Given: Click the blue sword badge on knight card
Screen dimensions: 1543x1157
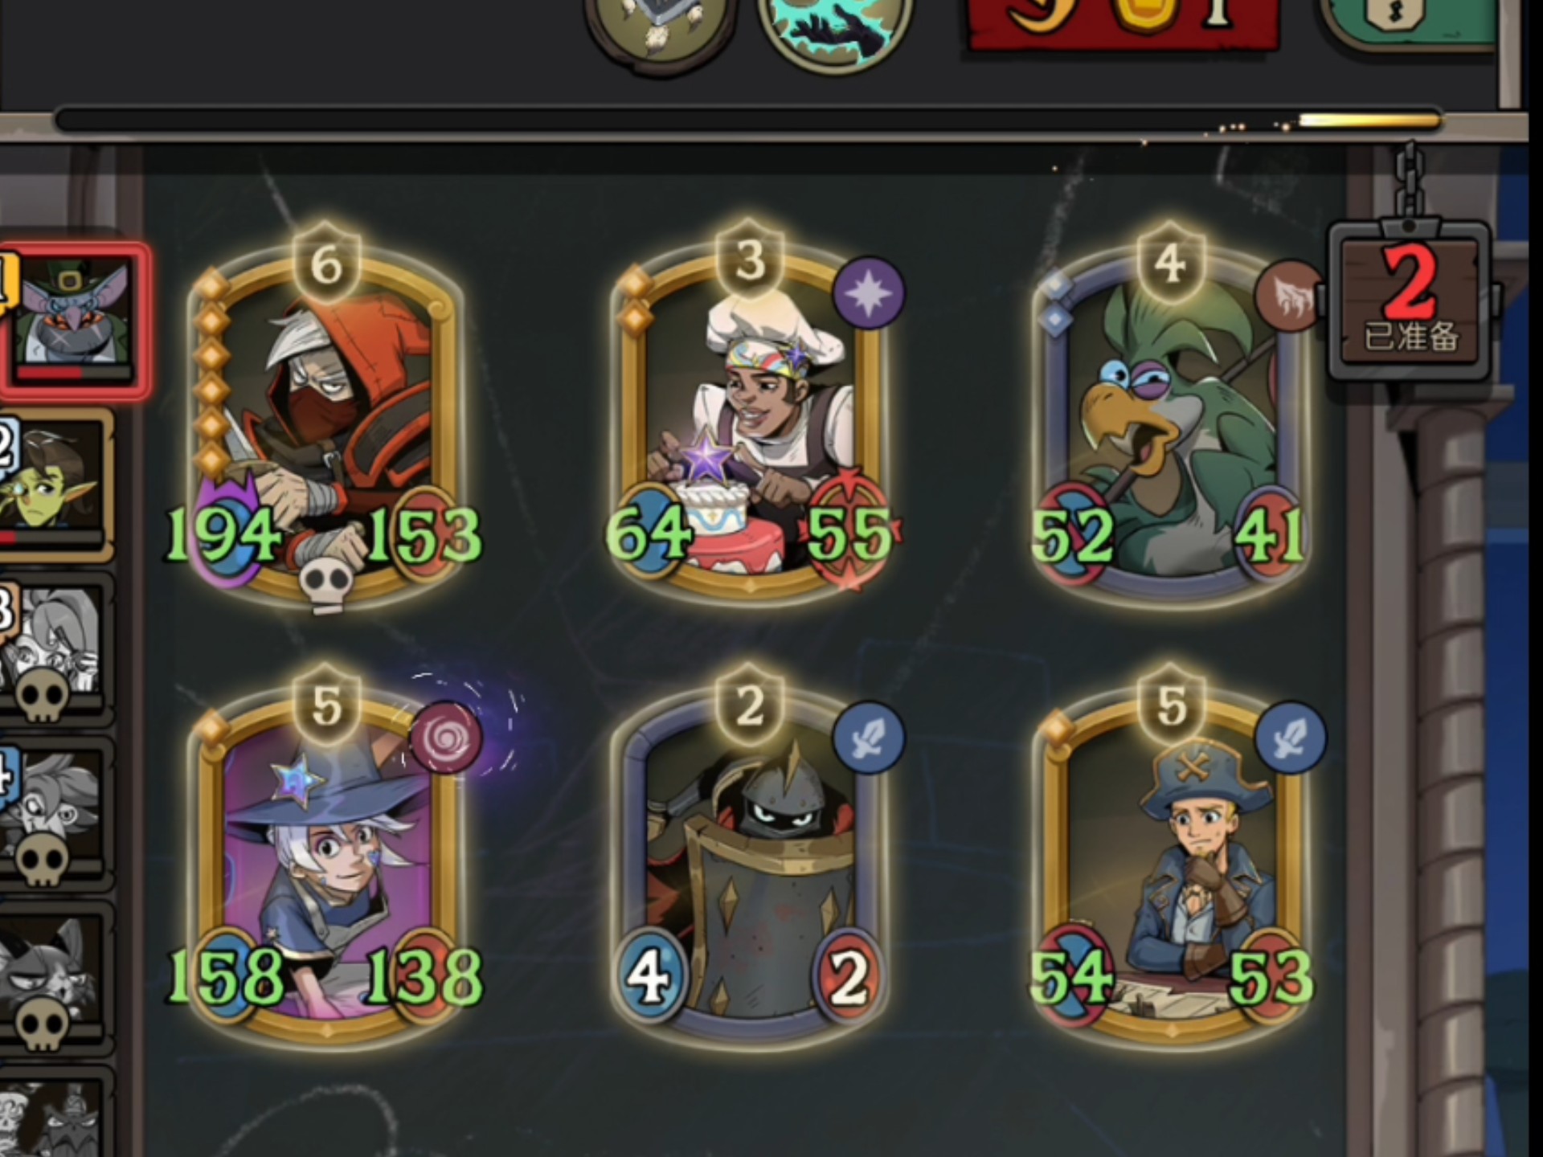Looking at the screenshot, I should pos(869,738).
